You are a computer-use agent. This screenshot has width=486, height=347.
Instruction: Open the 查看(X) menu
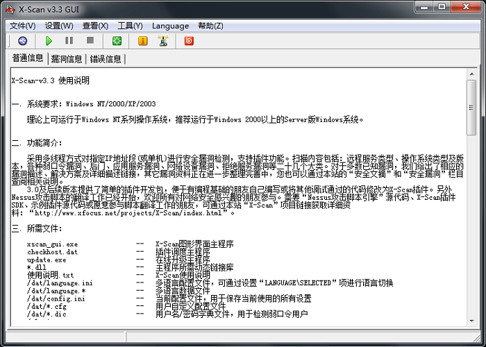point(95,26)
